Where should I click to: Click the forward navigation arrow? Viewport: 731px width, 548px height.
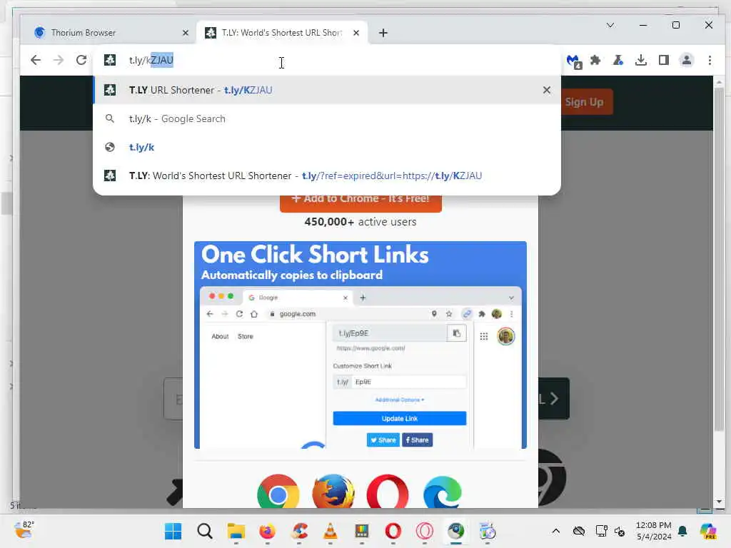tap(59, 60)
